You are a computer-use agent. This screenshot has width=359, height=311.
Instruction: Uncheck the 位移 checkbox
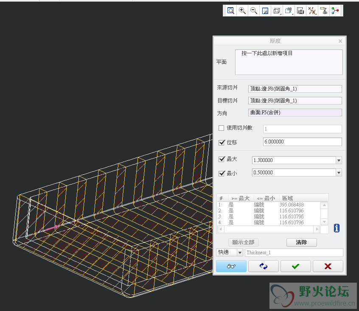coord(222,143)
